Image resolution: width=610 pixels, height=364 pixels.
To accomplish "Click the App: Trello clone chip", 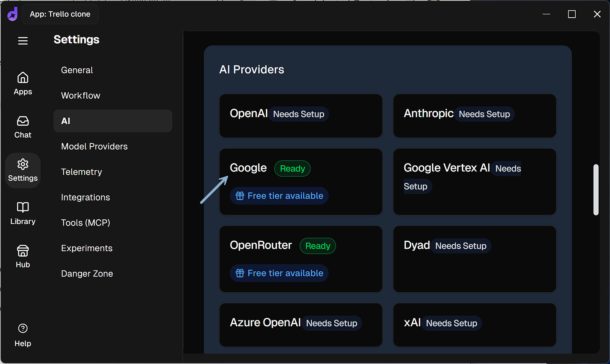I will [x=60, y=14].
